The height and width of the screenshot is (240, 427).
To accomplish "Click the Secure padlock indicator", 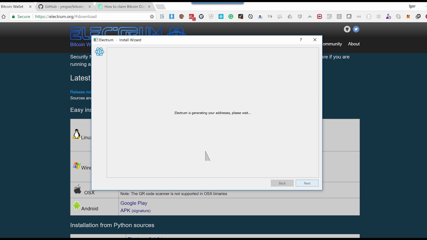I will (21, 16).
